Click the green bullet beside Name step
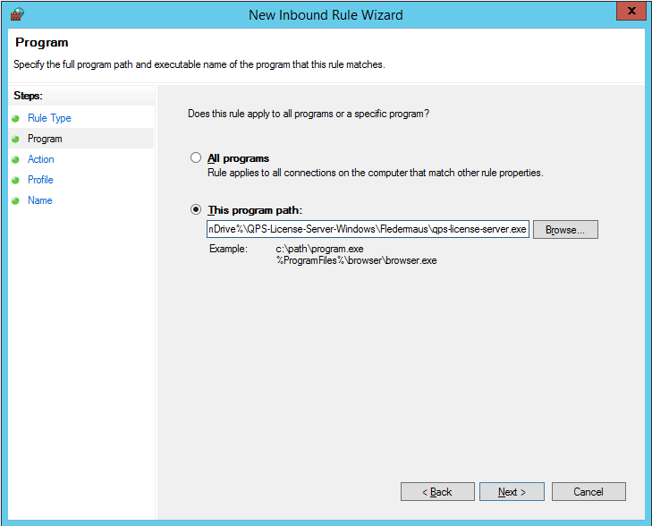Screen dimensions: 652x526 coord(15,201)
